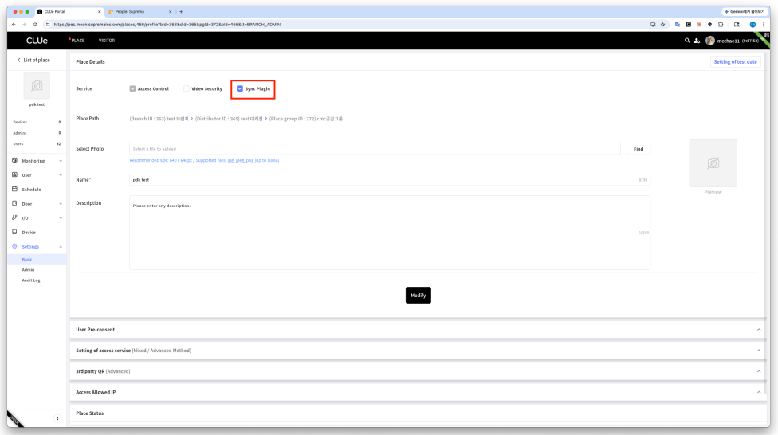Uncheck the Sync Plugin checkbox
778x435 pixels.
click(x=240, y=88)
